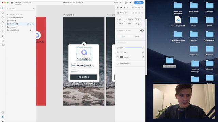218x122 pixels.
Task: Select the Polygon tool
Action: click(x=3, y=22)
